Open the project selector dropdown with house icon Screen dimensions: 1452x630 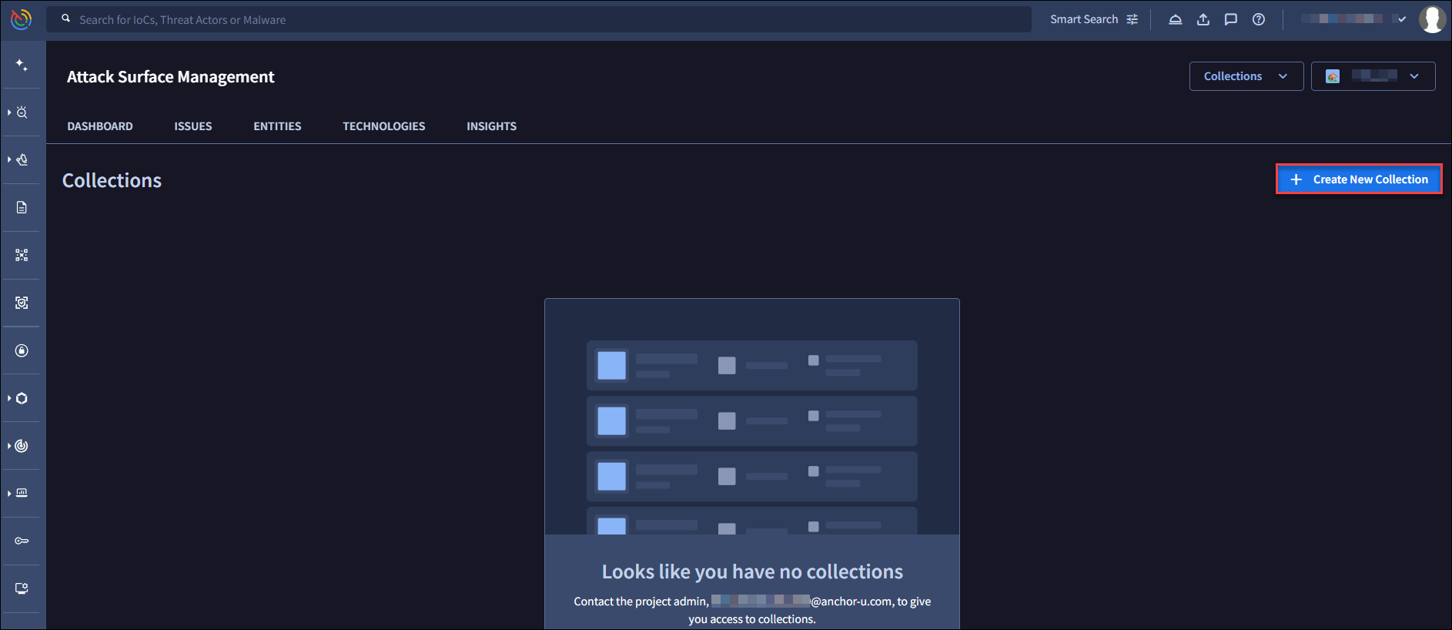click(x=1373, y=76)
